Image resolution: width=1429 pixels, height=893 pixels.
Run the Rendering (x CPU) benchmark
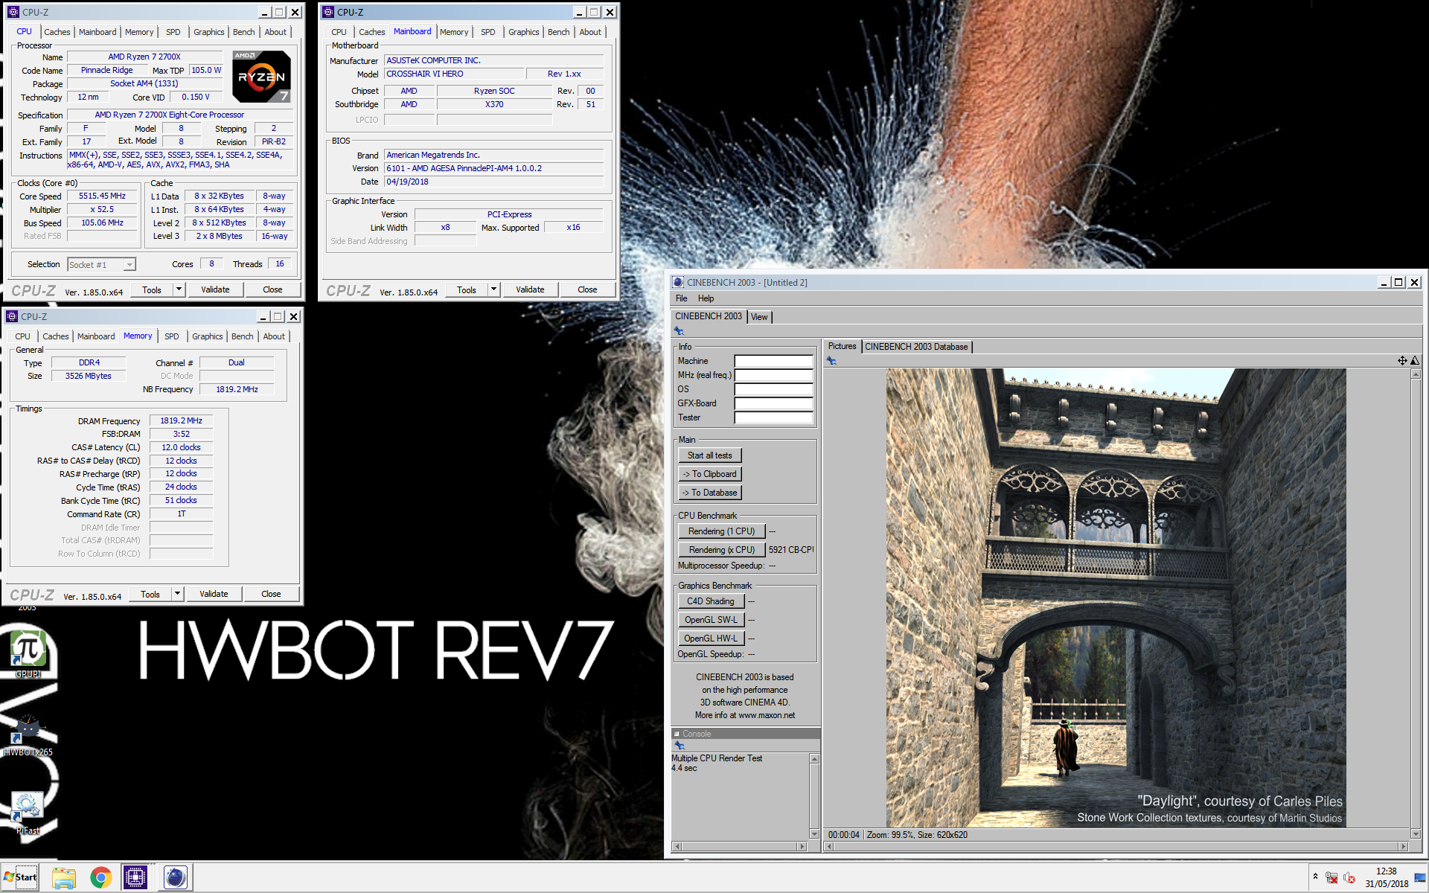click(x=721, y=550)
